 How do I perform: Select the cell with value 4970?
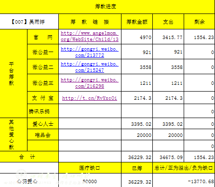[x=137, y=37]
